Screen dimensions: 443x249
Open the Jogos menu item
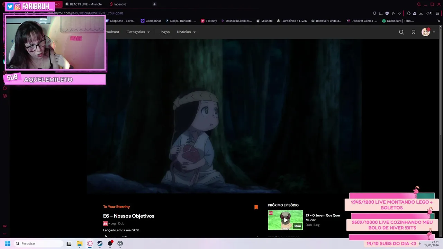[x=165, y=32]
